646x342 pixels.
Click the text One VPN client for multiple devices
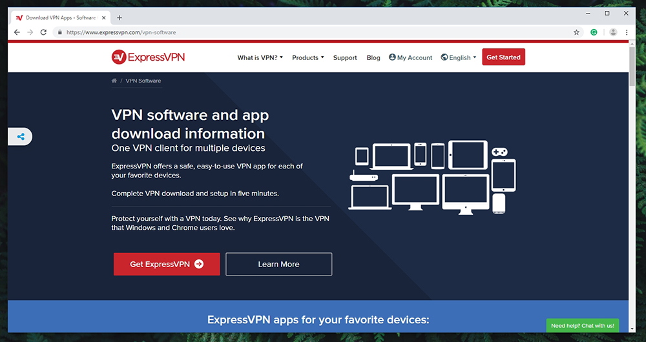[x=188, y=148]
